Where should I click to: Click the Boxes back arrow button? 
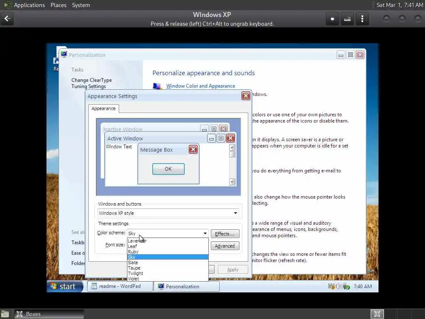tap(7, 19)
